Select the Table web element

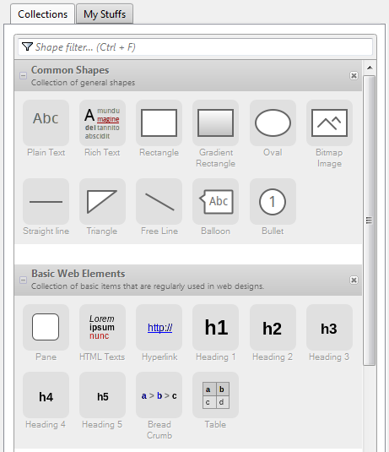click(x=216, y=400)
